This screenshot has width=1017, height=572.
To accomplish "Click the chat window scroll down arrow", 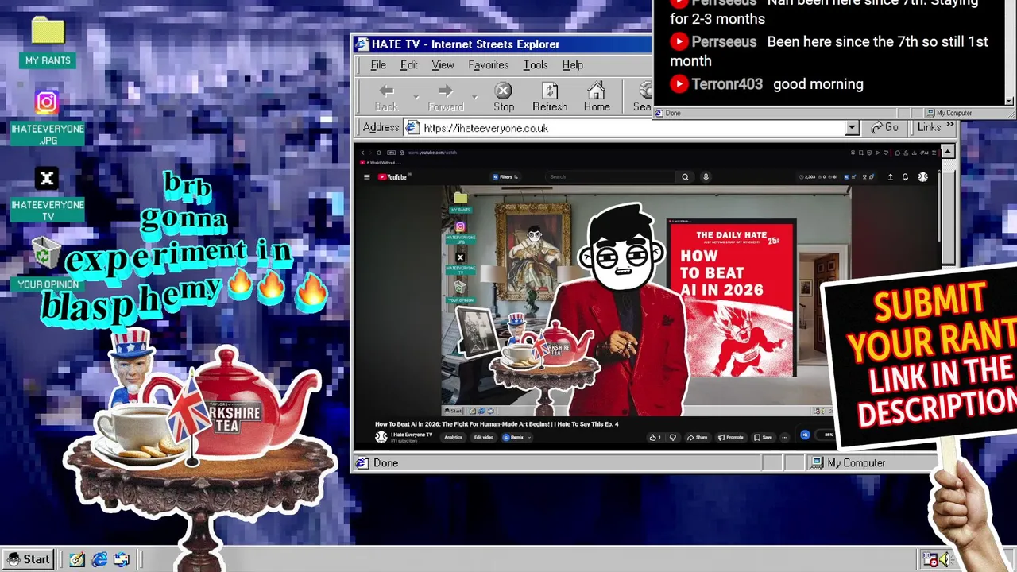I will [1010, 101].
